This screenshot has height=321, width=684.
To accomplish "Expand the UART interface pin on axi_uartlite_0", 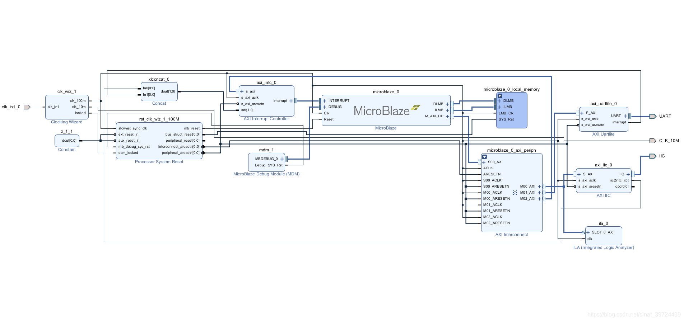I will (x=625, y=116).
